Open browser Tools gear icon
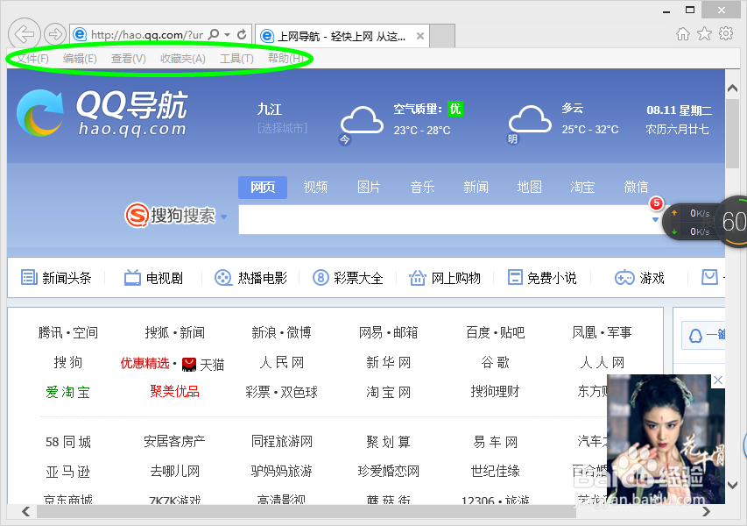Image resolution: width=747 pixels, height=526 pixels. pos(726,34)
